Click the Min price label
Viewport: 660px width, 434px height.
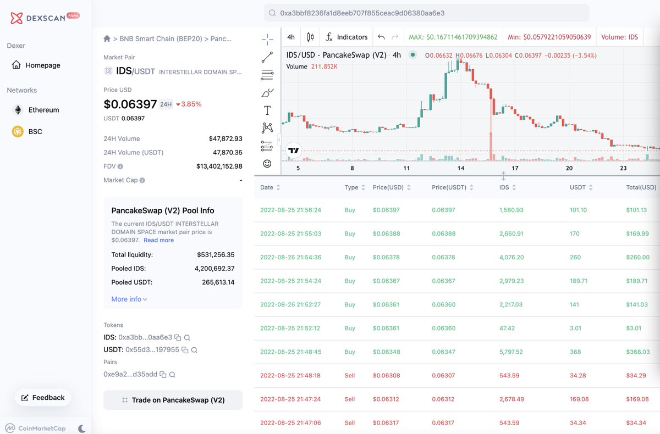pyautogui.click(x=549, y=37)
